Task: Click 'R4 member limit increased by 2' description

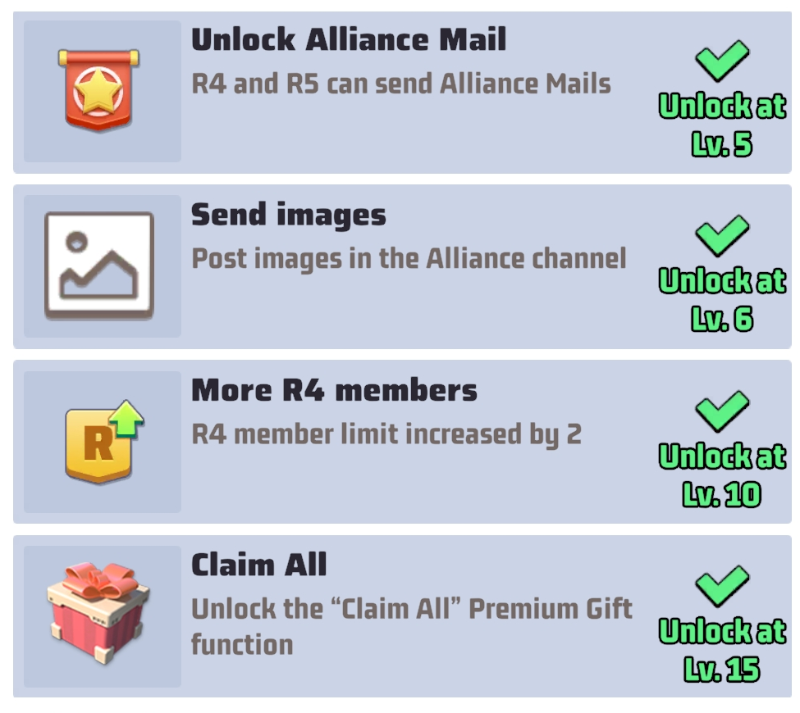Action: [386, 434]
